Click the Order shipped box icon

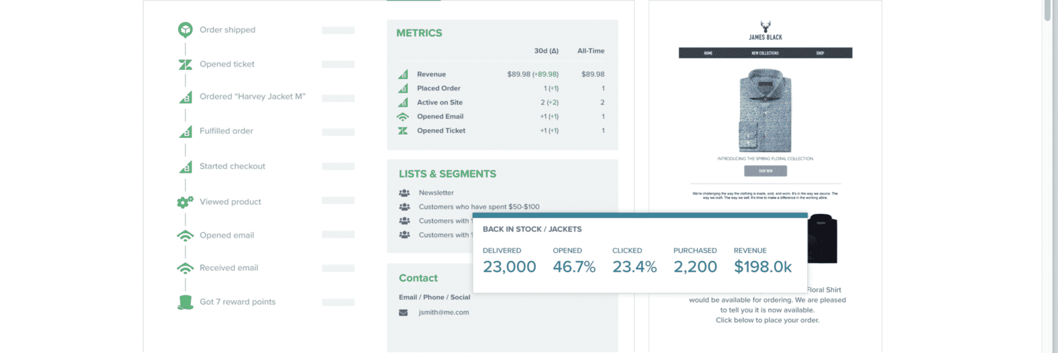[185, 30]
